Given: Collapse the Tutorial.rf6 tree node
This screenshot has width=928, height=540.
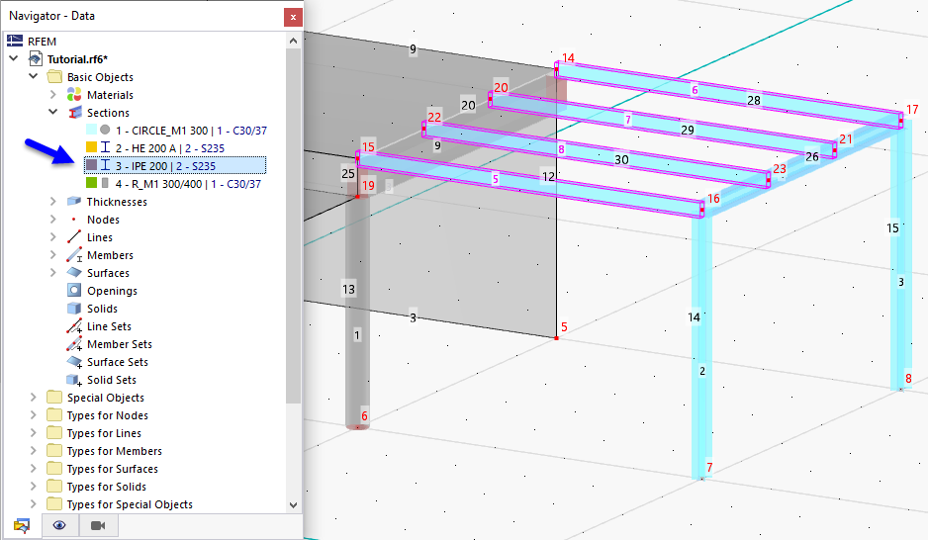Looking at the screenshot, I should pyautogui.click(x=14, y=58).
